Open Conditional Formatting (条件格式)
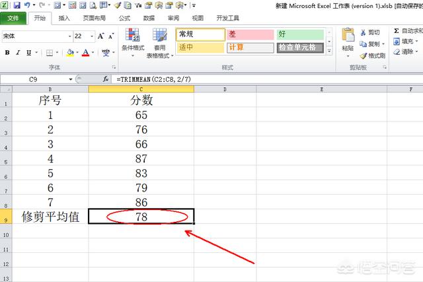The width and height of the screenshot is (423, 282). [133, 43]
